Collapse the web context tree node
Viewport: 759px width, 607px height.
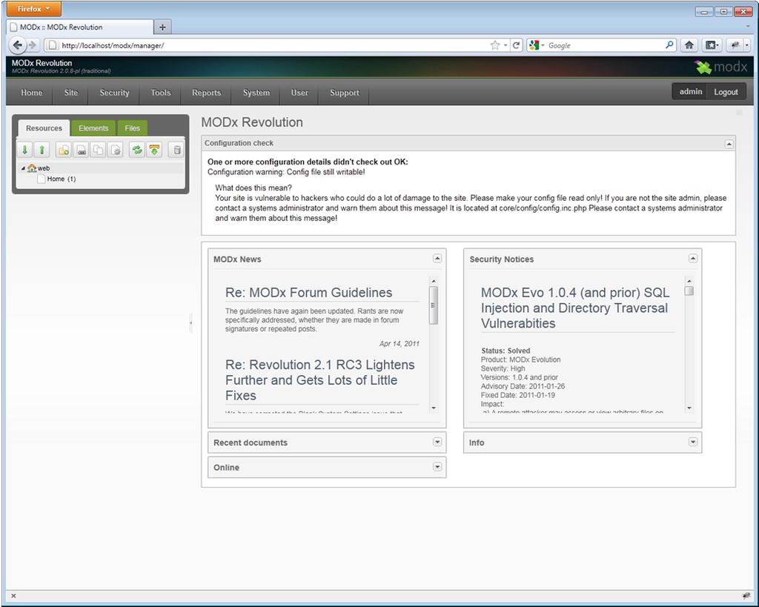point(23,168)
